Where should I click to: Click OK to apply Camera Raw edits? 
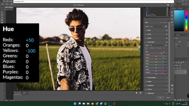tap(160, 97)
